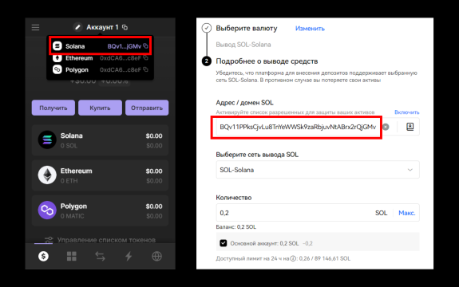Edit account name with the pencil icon
The image size is (459, 287).
point(77,27)
